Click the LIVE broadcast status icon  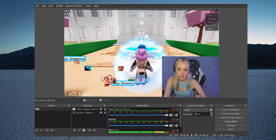point(170,135)
